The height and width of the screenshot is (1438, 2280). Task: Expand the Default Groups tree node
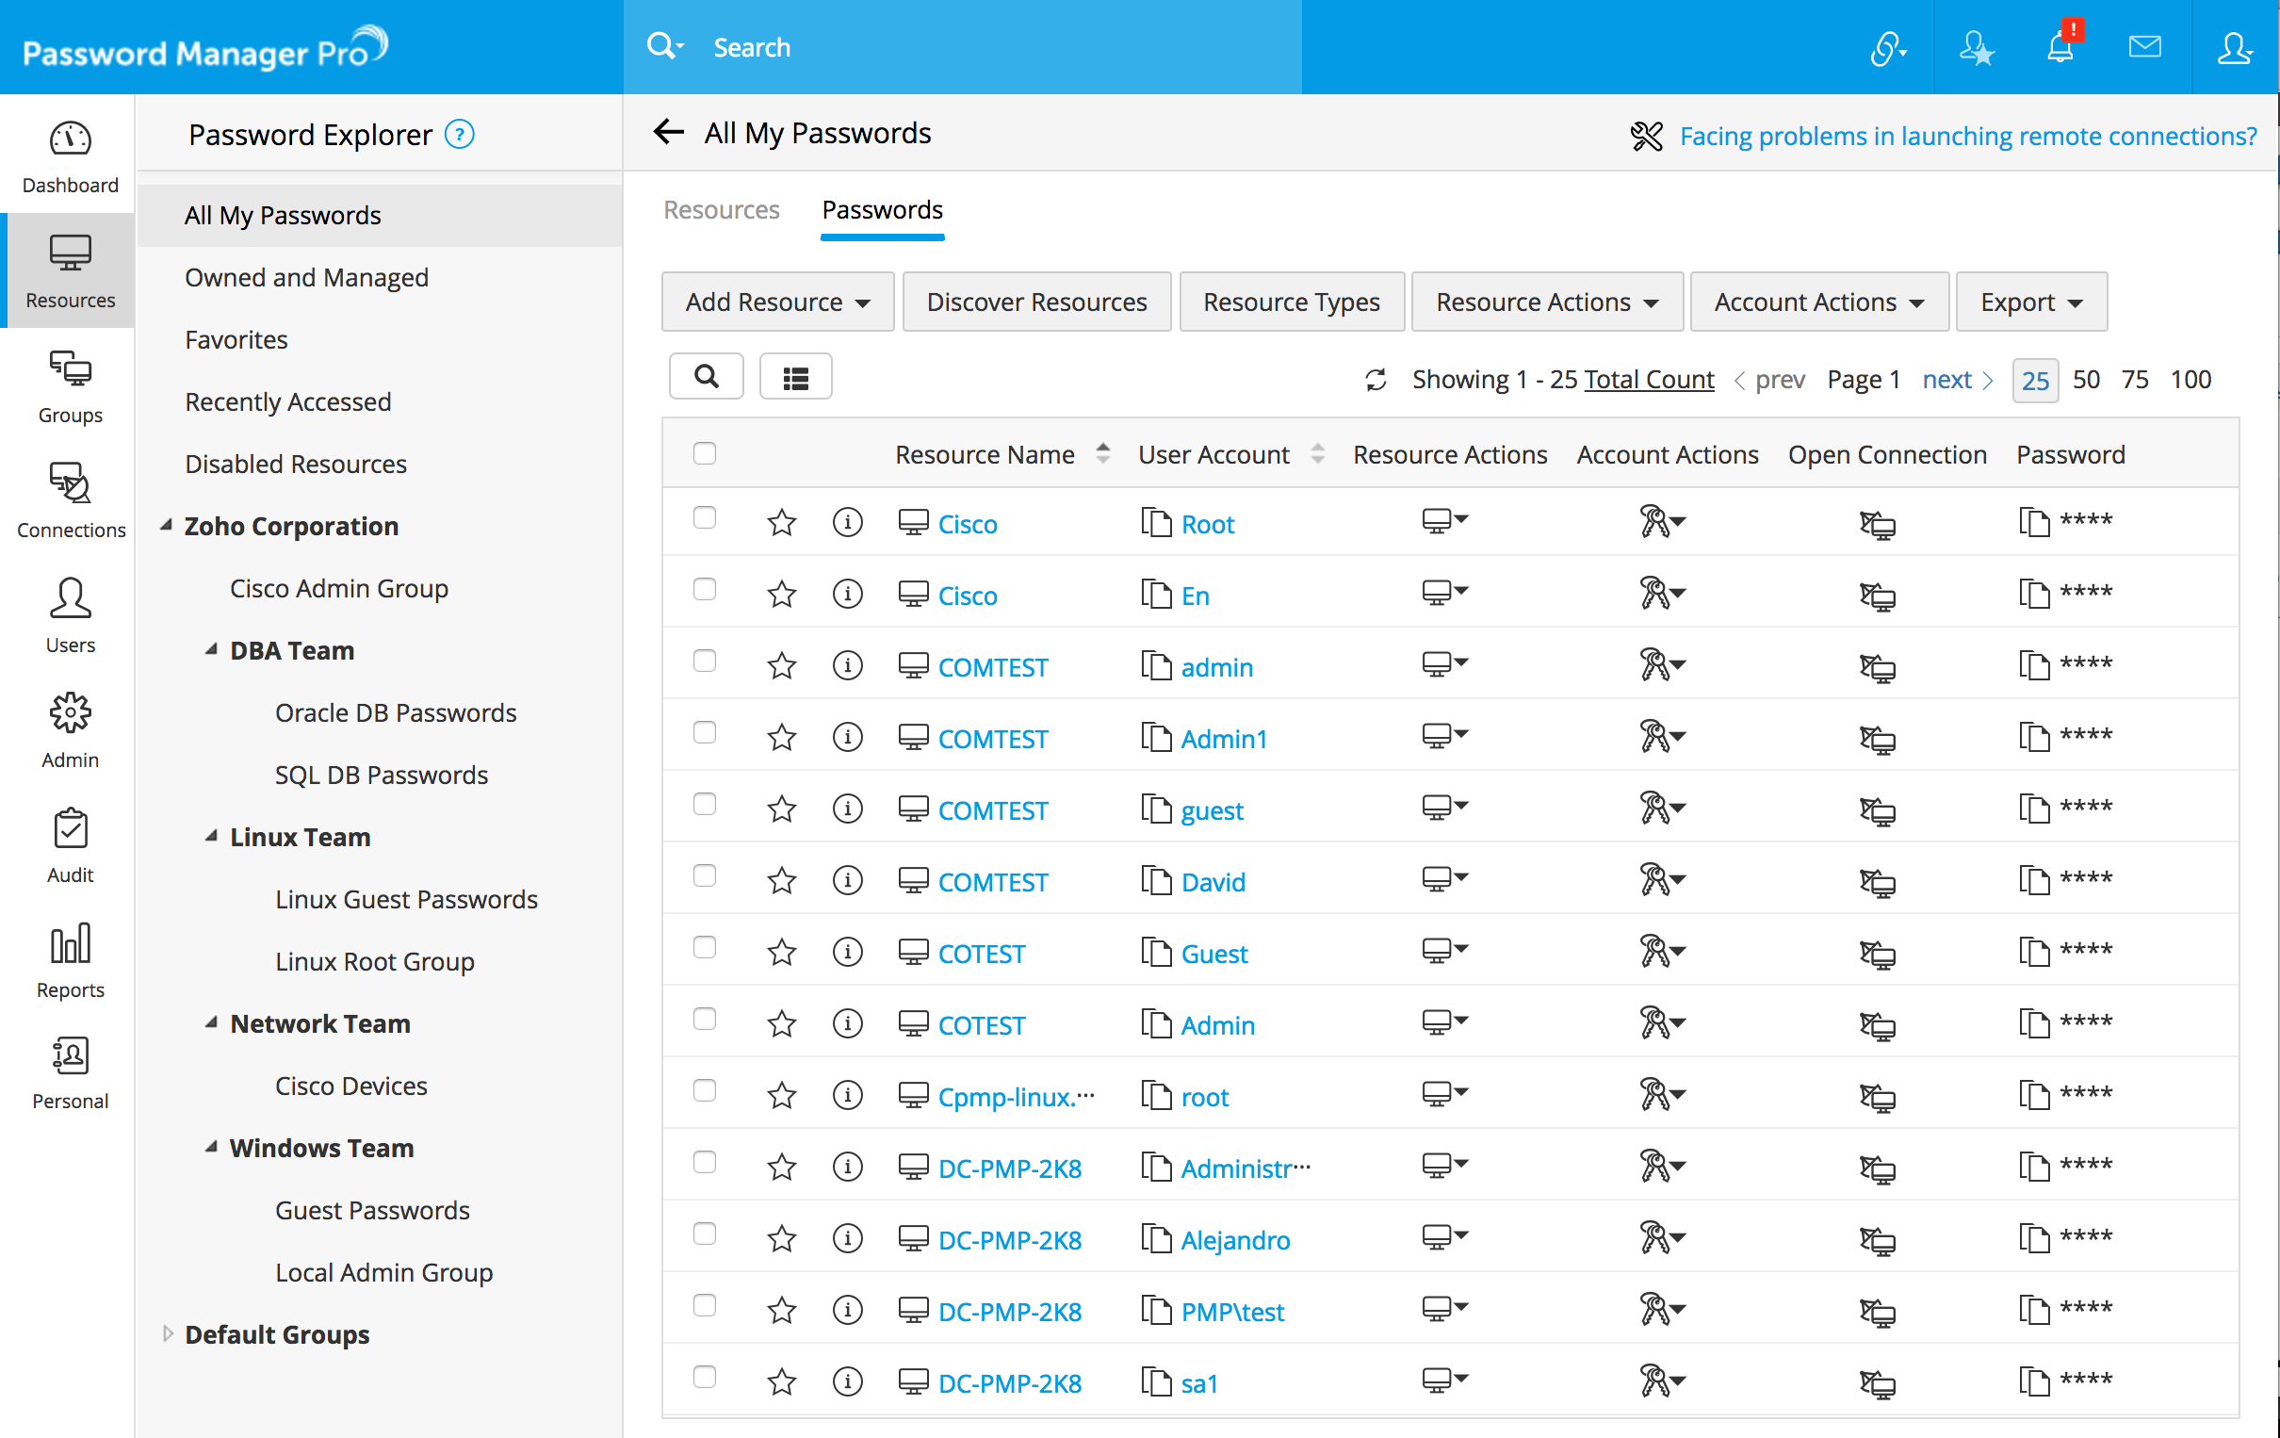point(168,1333)
